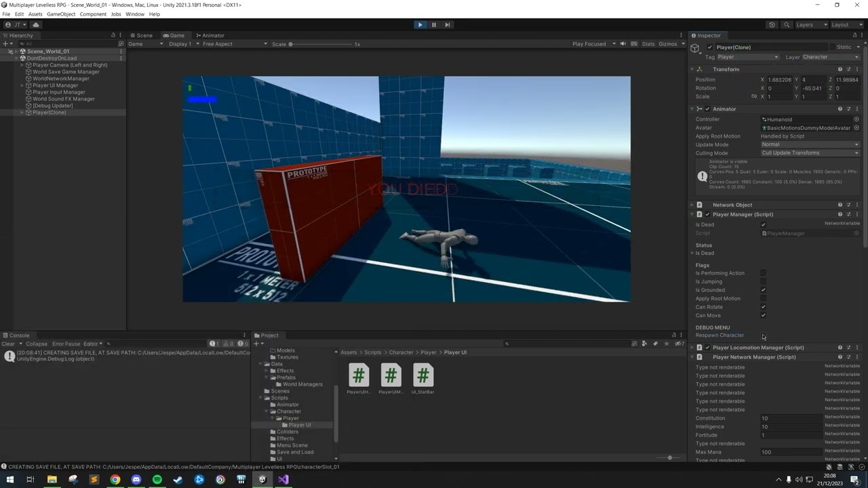Click the Hierarchy panel lock icon
Image resolution: width=868 pixels, height=488 pixels.
click(113, 35)
